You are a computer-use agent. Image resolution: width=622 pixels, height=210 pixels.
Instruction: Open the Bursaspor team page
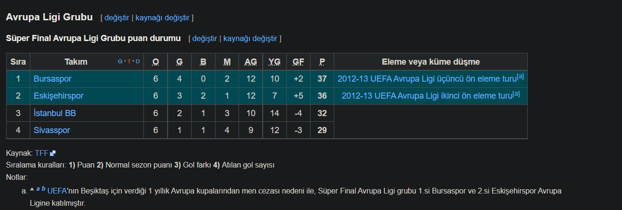pyautogui.click(x=52, y=79)
